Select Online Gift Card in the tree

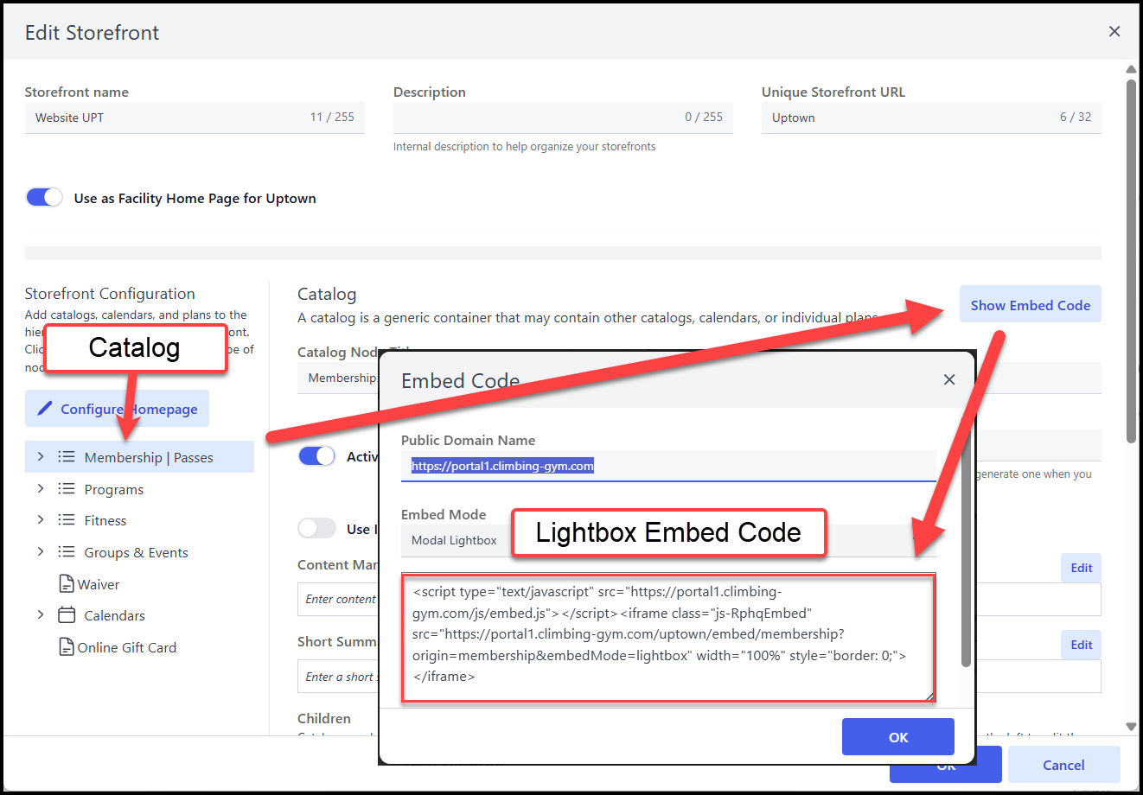127,648
